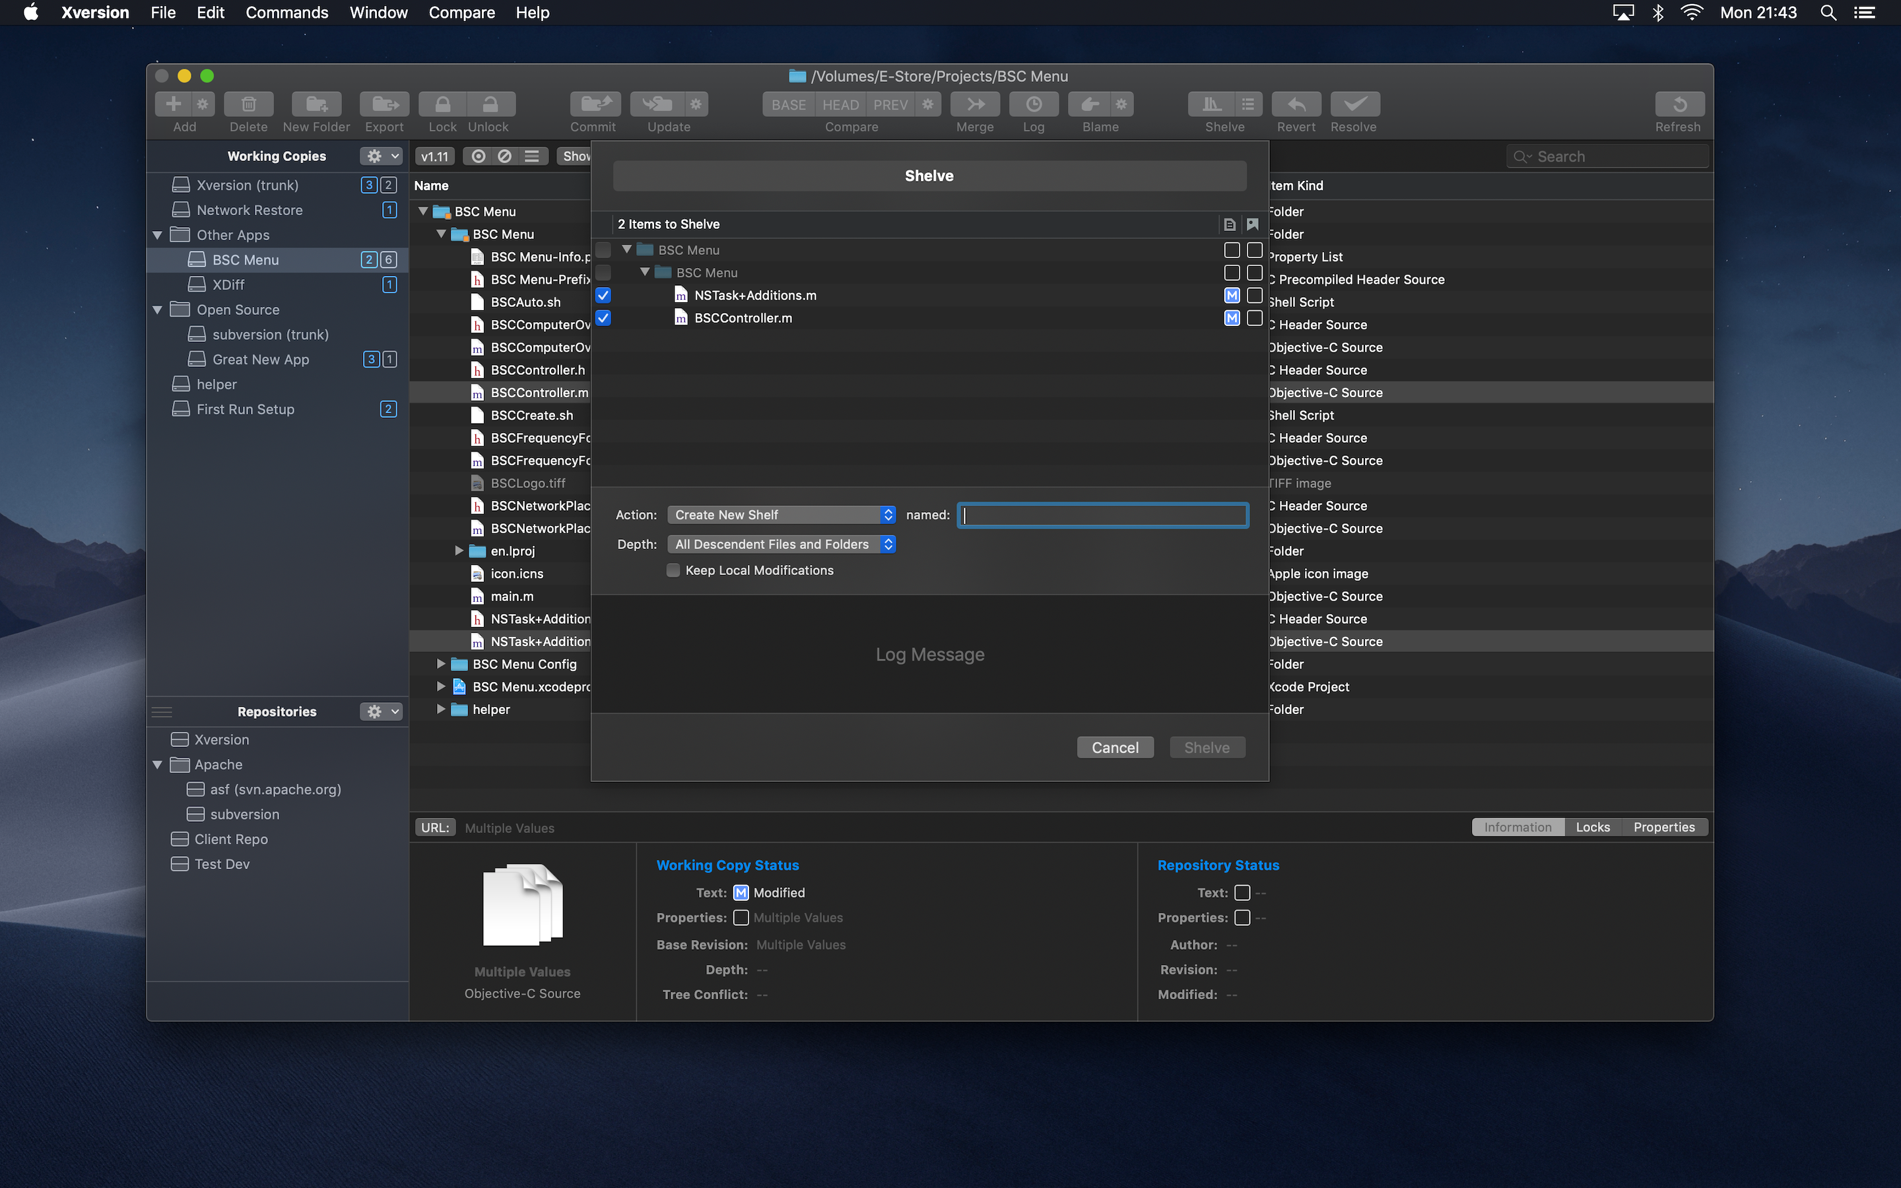Compare against HEAD revision button

coord(840,104)
